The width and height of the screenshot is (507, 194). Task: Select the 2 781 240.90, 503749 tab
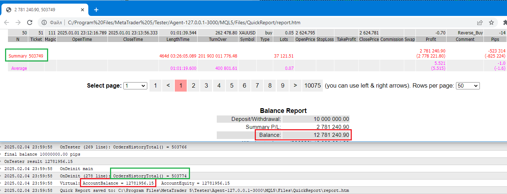[46, 10]
